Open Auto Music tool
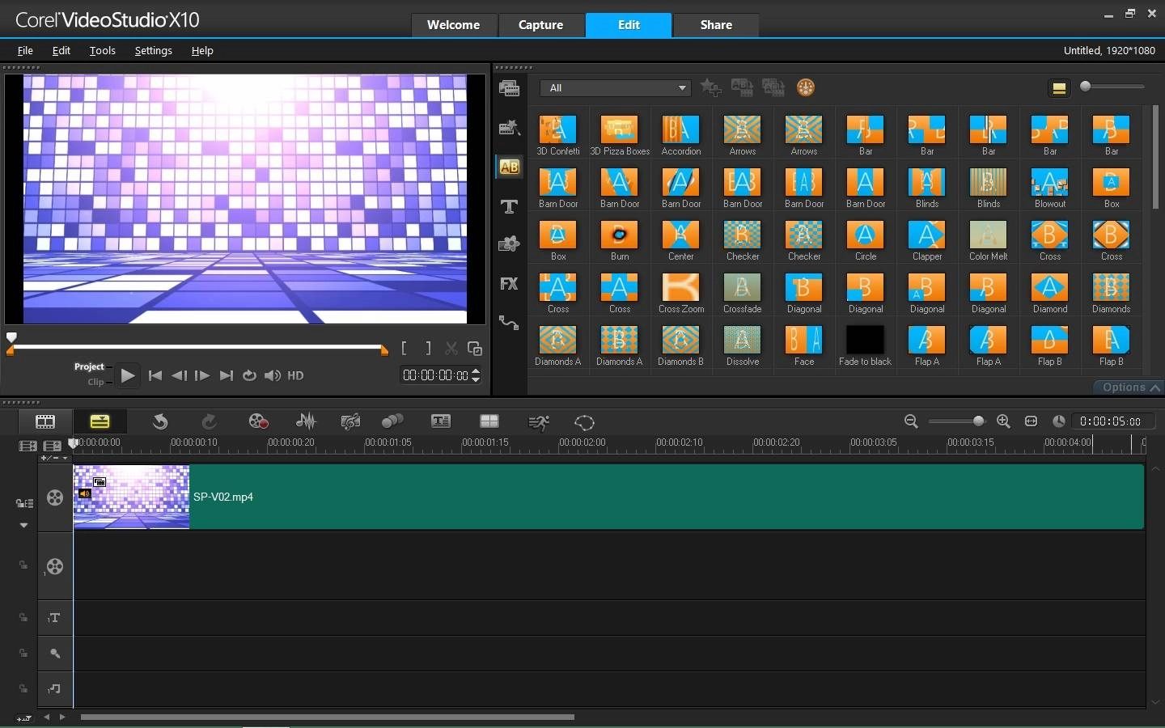 click(350, 421)
